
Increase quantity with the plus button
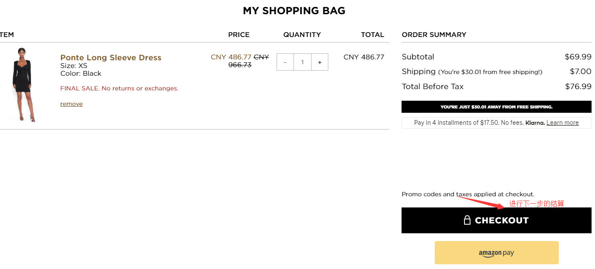[x=320, y=62]
